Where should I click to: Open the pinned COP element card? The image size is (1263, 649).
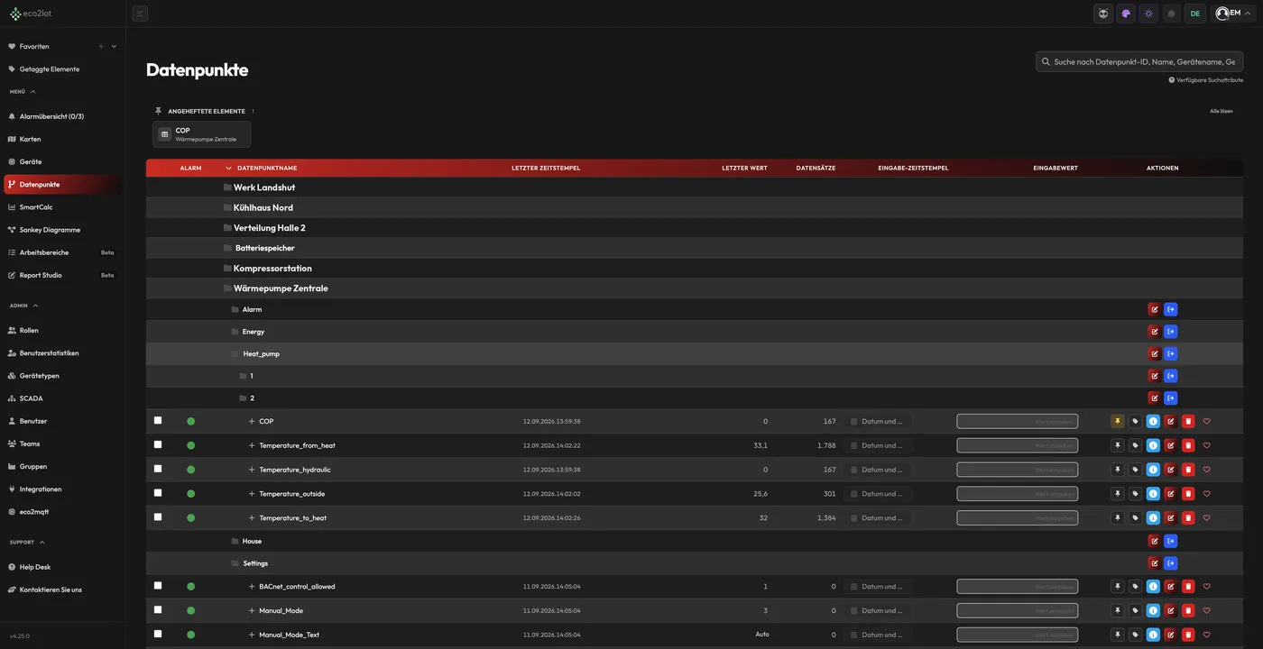click(x=202, y=134)
